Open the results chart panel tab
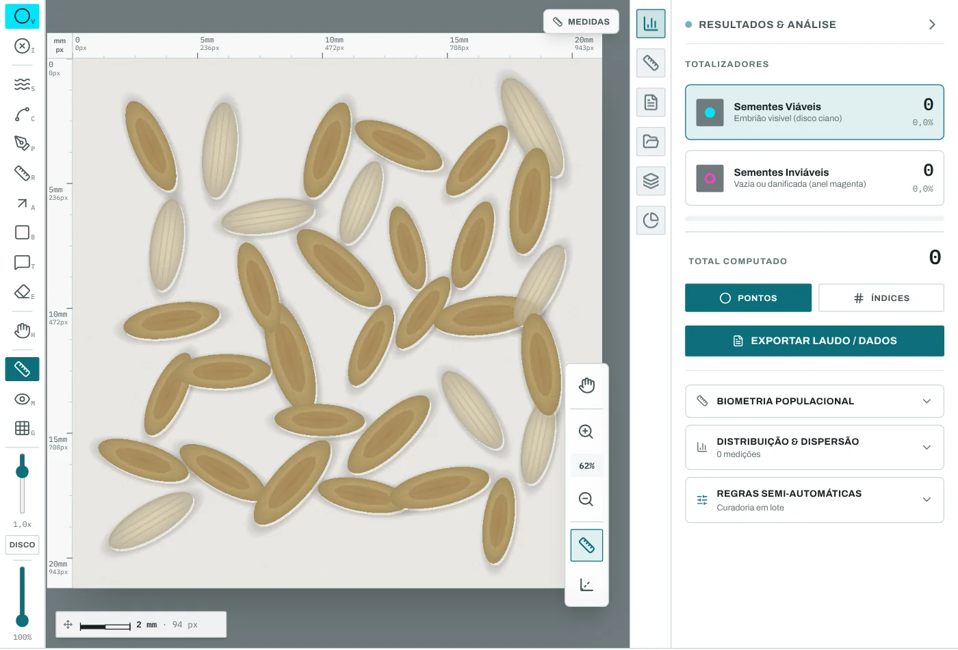Viewport: 958px width, 650px height. pos(651,24)
